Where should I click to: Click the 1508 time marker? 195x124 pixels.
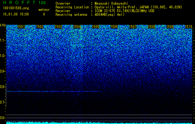pyautogui.click(x=152, y=27)
